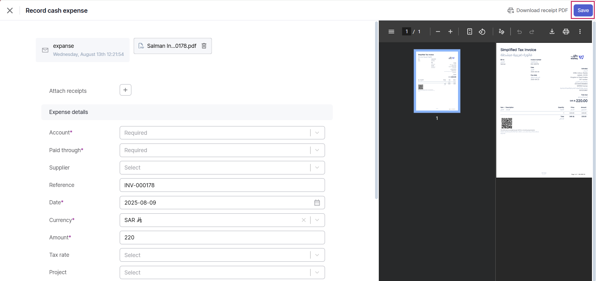Zoom out in the PDF viewer
The width and height of the screenshot is (596, 281).
tap(438, 32)
